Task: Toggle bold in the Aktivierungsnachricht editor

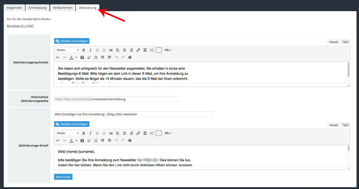Action: (84, 50)
